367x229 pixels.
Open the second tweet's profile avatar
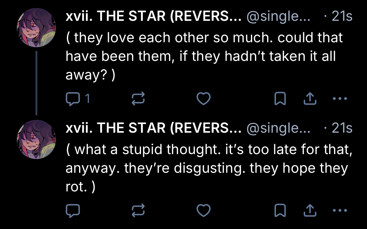(x=36, y=140)
